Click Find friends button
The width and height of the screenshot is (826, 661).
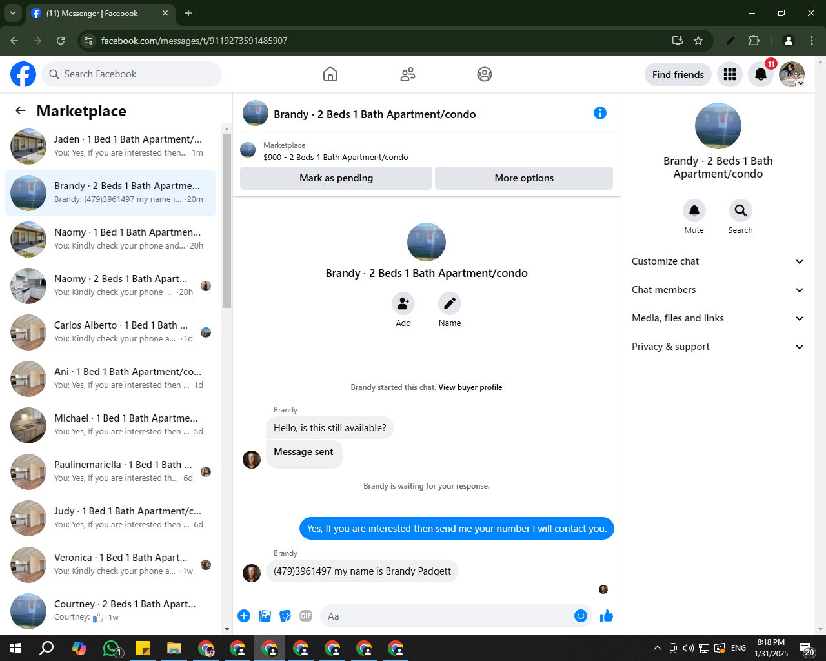point(678,74)
